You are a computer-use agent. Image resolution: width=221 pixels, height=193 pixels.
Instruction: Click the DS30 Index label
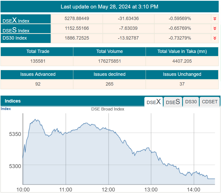click(15, 38)
